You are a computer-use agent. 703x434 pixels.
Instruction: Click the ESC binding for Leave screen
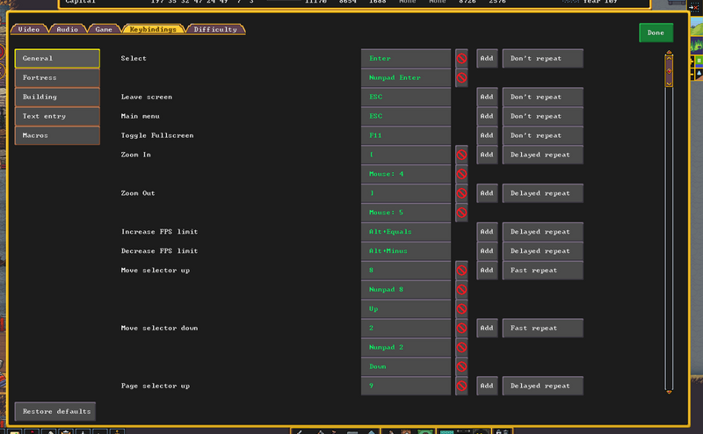pyautogui.click(x=406, y=97)
